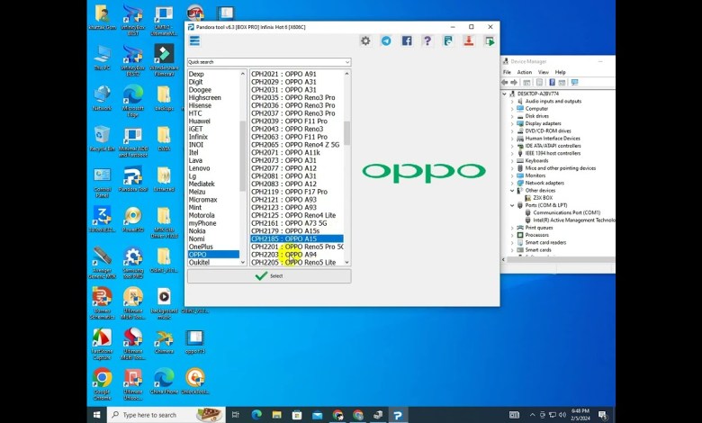
Task: Select Nokia in the brand list
Action: pyautogui.click(x=197, y=231)
